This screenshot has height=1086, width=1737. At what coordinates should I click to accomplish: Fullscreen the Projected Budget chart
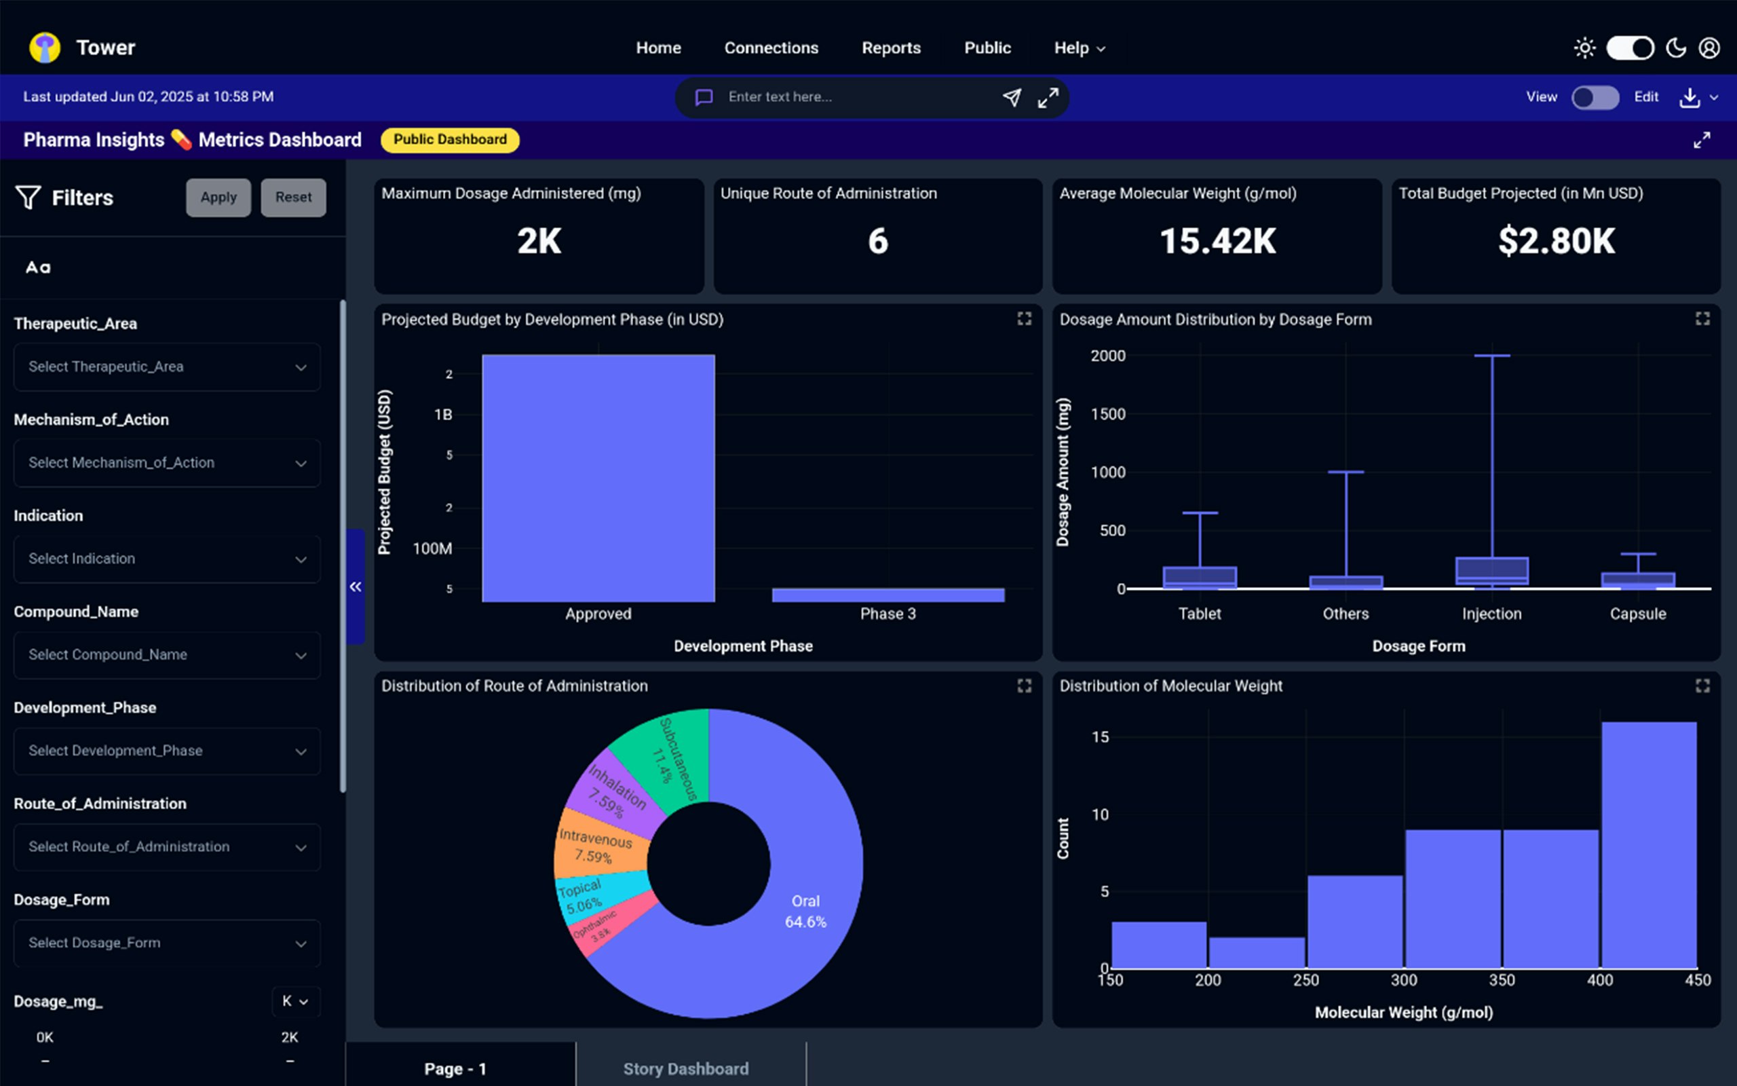tap(1025, 319)
